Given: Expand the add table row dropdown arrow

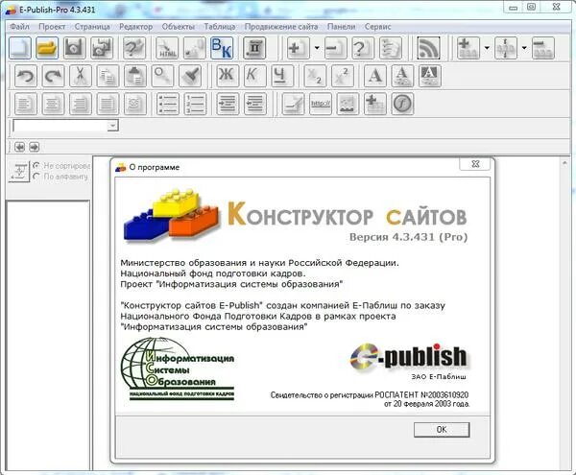Looking at the screenshot, I should (487, 48).
